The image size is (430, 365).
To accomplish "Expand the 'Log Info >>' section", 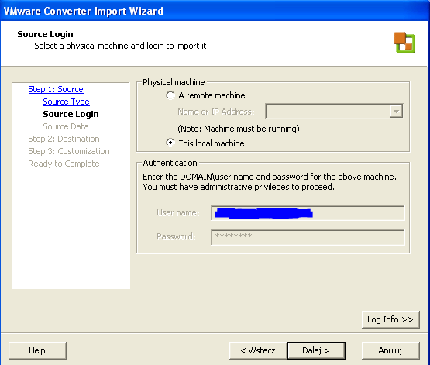I will click(390, 319).
